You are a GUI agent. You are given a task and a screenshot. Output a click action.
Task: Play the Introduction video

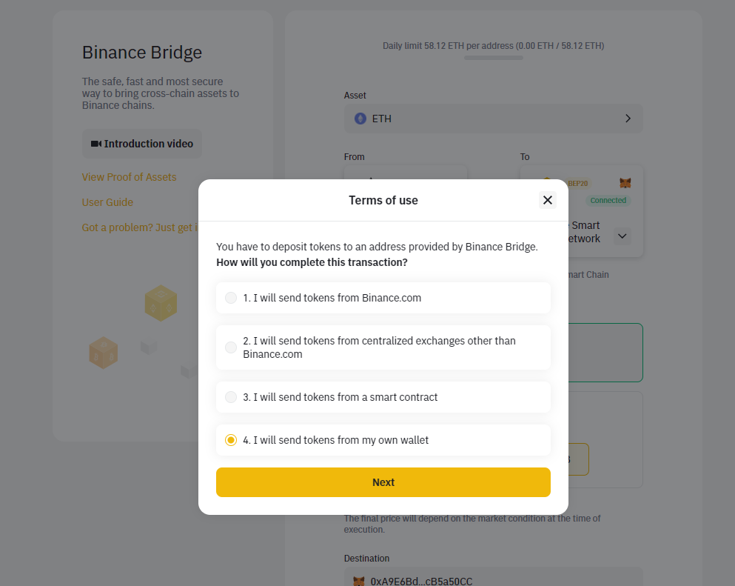pyautogui.click(x=142, y=144)
